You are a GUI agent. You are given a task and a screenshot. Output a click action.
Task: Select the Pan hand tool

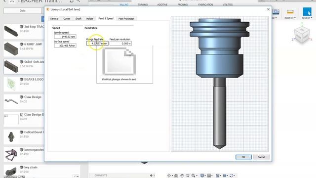coord(182,176)
